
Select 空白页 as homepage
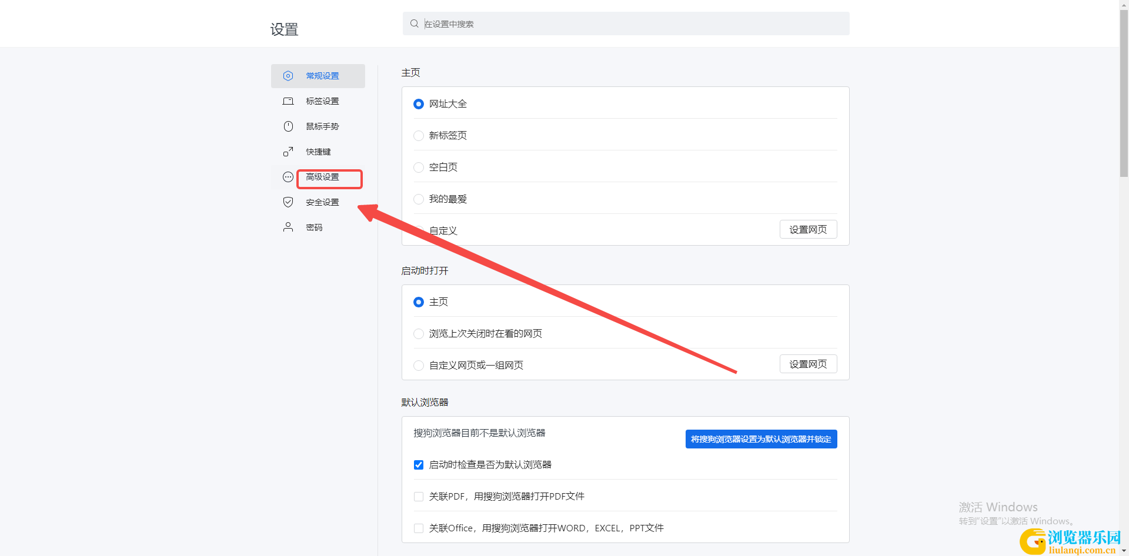[419, 168]
